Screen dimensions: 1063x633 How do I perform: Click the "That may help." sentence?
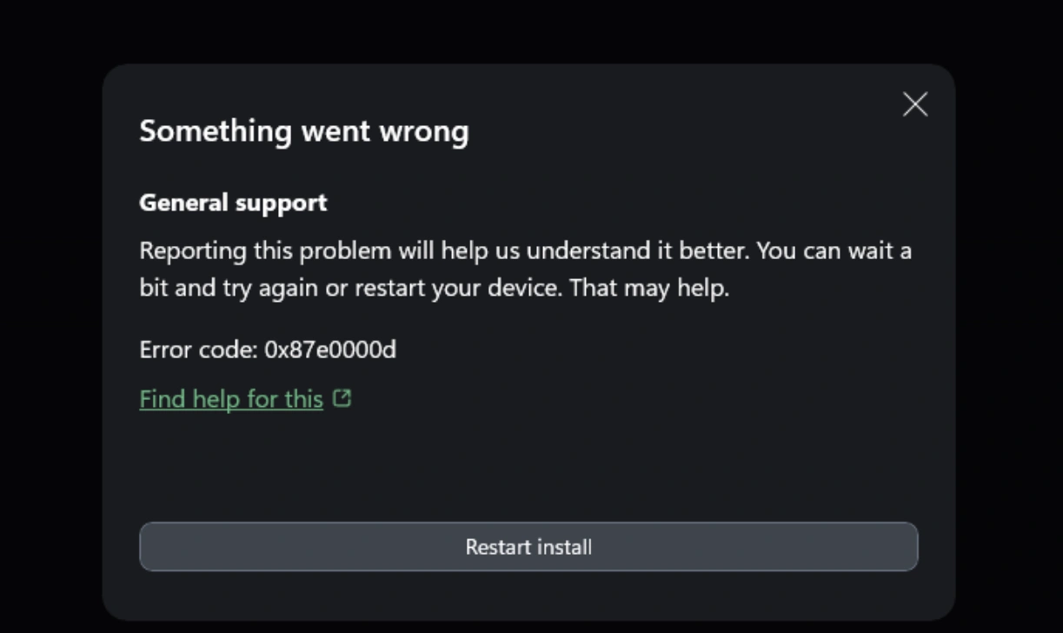tap(648, 288)
